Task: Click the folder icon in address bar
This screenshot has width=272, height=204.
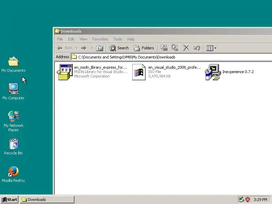Action: coord(74,57)
